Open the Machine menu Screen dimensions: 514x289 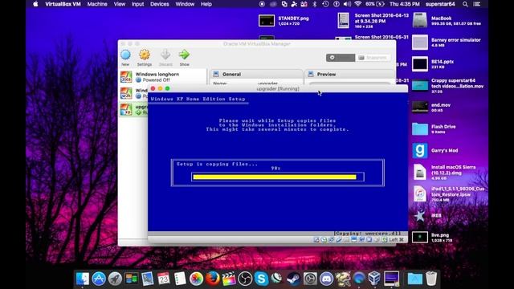coord(97,4)
